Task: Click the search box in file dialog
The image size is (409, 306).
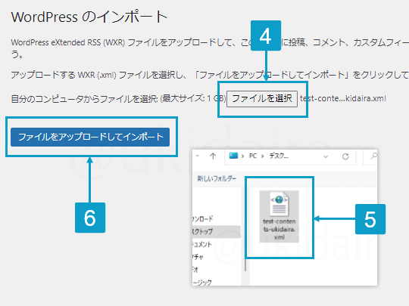Action: 370,156
